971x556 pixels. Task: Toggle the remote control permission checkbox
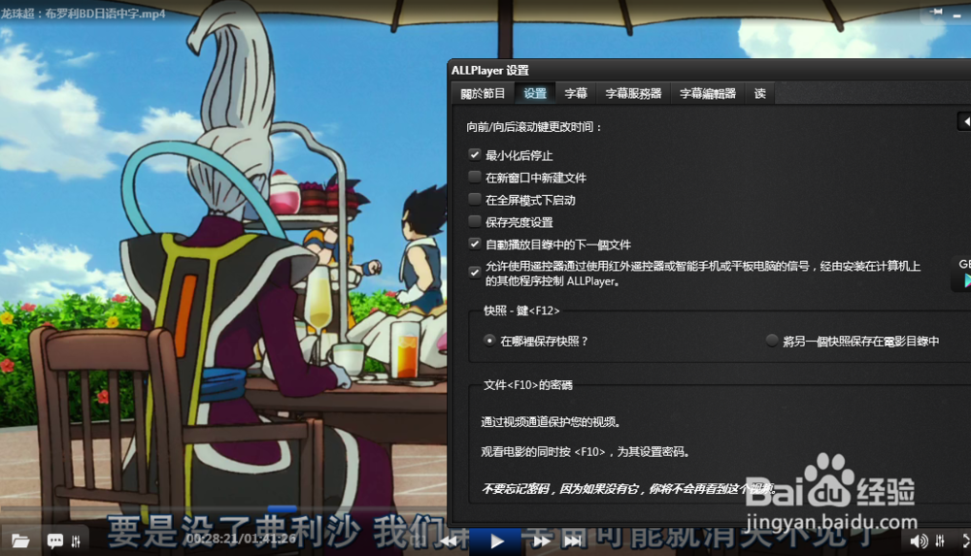(x=475, y=273)
